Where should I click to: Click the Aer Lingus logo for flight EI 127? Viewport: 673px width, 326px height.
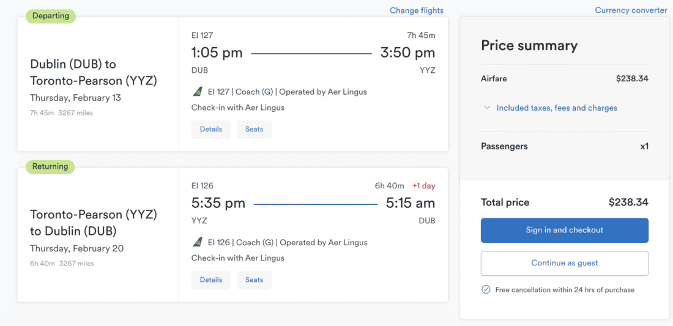tap(197, 92)
